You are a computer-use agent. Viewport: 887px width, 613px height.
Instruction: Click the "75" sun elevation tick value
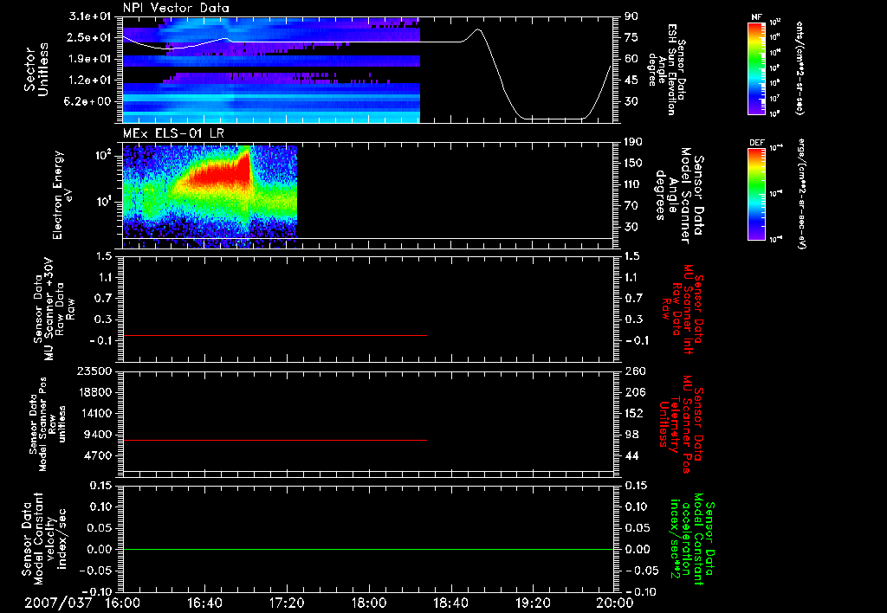(631, 37)
